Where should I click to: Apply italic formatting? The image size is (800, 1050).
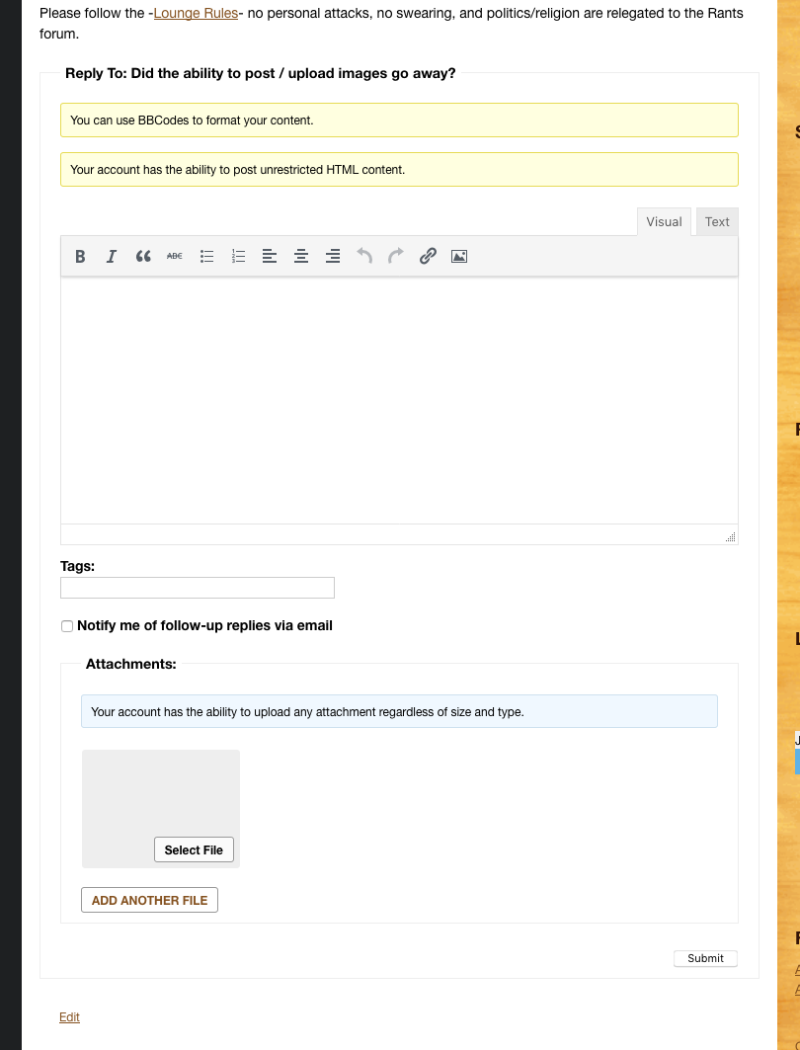tap(112, 257)
